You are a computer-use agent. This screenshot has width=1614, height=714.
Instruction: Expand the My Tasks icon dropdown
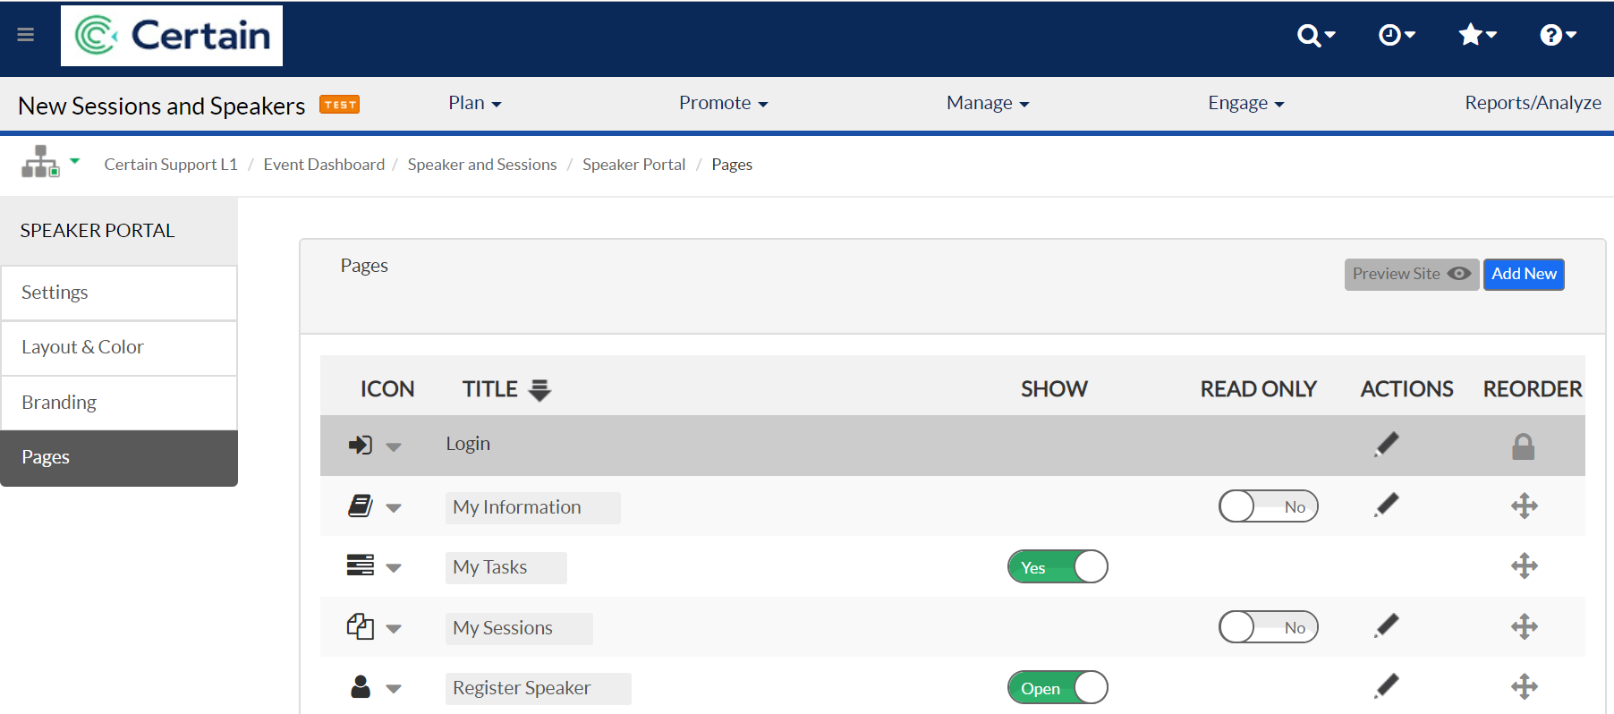[x=394, y=568]
